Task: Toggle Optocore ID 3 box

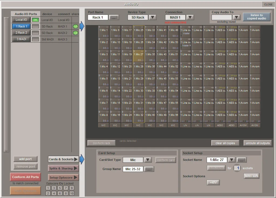Action: click(x=54, y=188)
